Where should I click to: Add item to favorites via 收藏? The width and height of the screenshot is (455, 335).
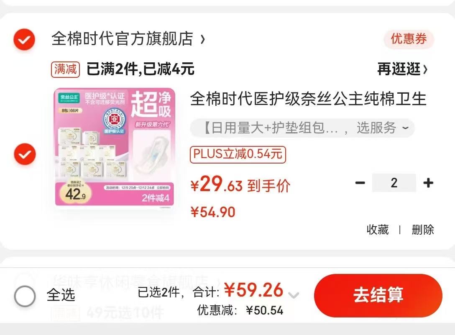coord(378,230)
